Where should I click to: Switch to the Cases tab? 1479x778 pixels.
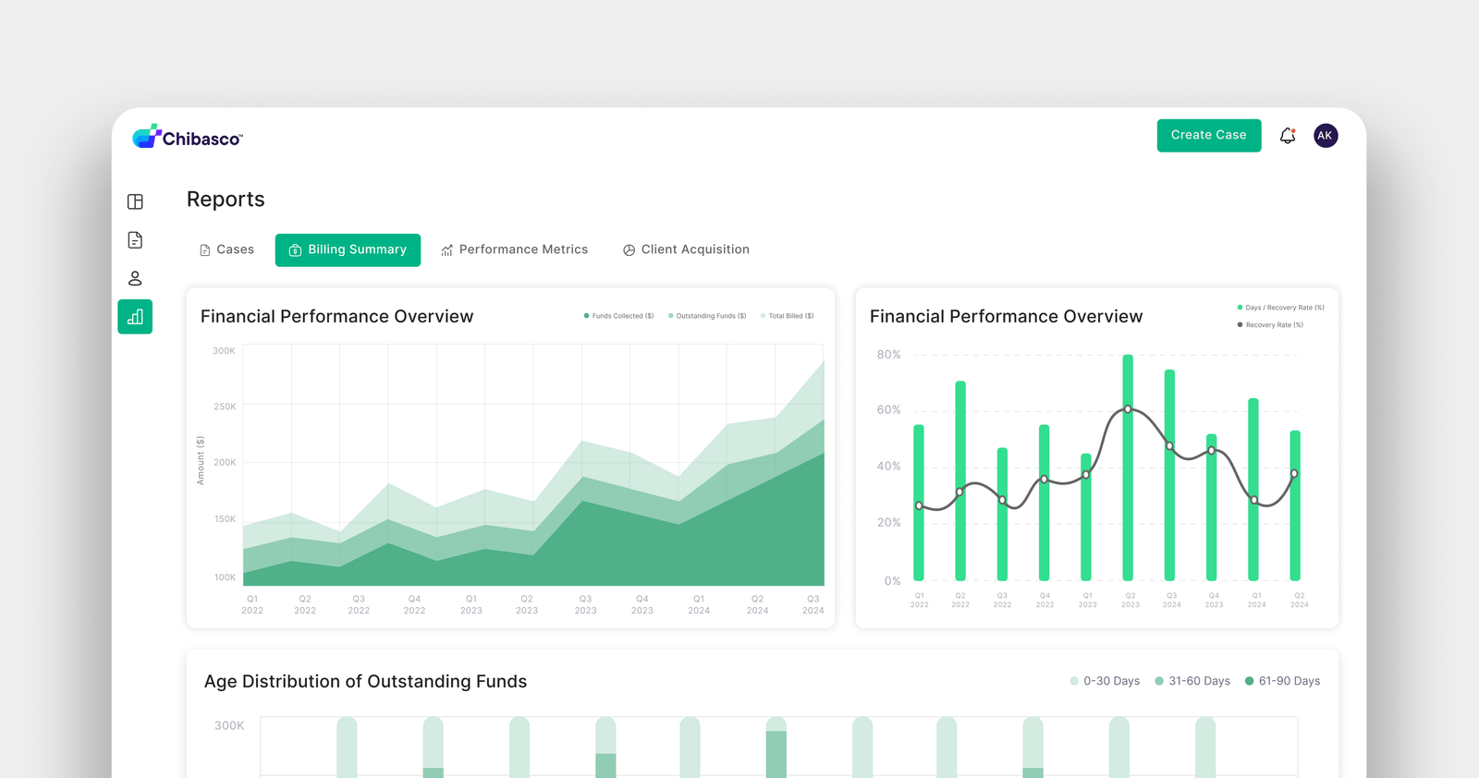[226, 250]
